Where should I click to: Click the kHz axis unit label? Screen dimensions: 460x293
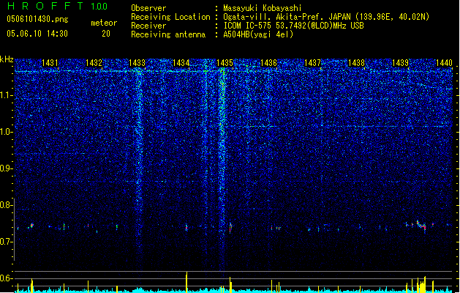(7, 59)
